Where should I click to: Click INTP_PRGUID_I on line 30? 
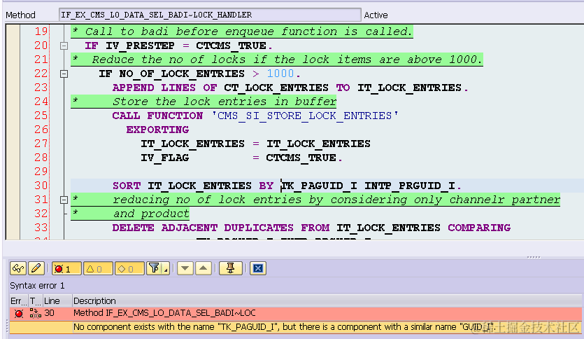click(x=410, y=186)
